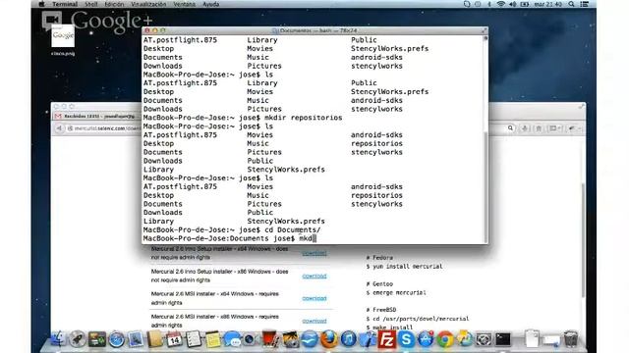Click download link for x64 MSI installer
This screenshot has height=353, width=629.
click(x=314, y=298)
